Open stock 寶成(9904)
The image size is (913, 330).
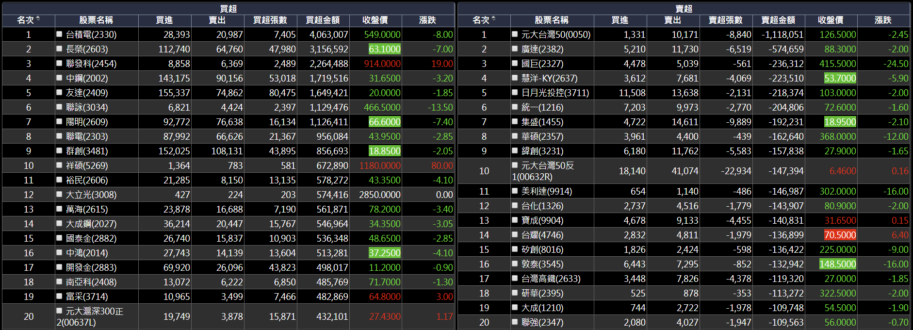(542, 220)
